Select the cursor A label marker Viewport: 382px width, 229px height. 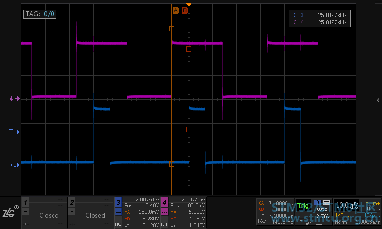click(175, 10)
